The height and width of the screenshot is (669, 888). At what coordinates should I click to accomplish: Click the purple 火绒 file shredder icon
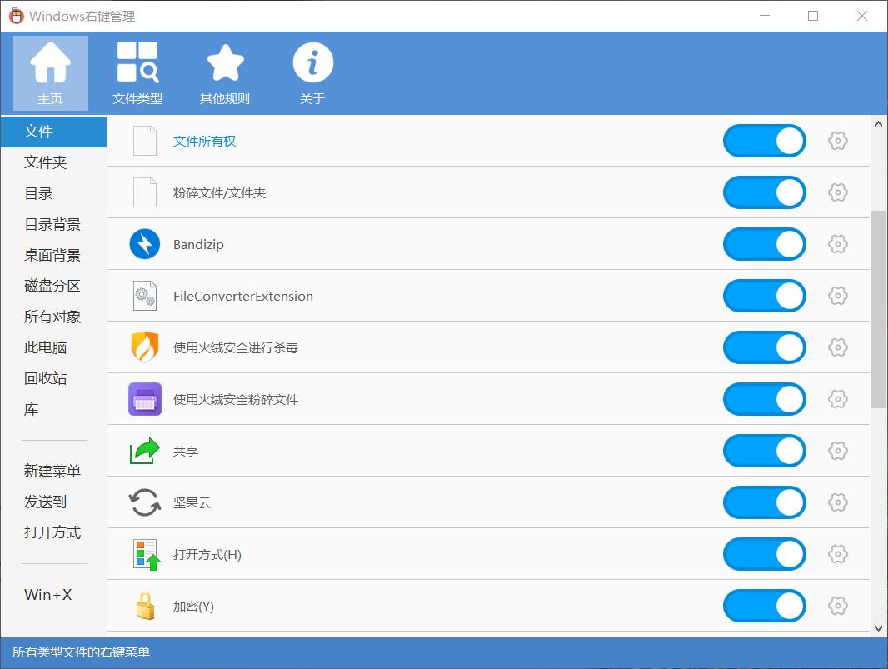coord(145,399)
